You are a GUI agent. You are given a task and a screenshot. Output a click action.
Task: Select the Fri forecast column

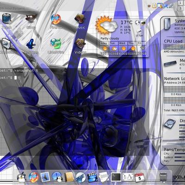pos(142,49)
